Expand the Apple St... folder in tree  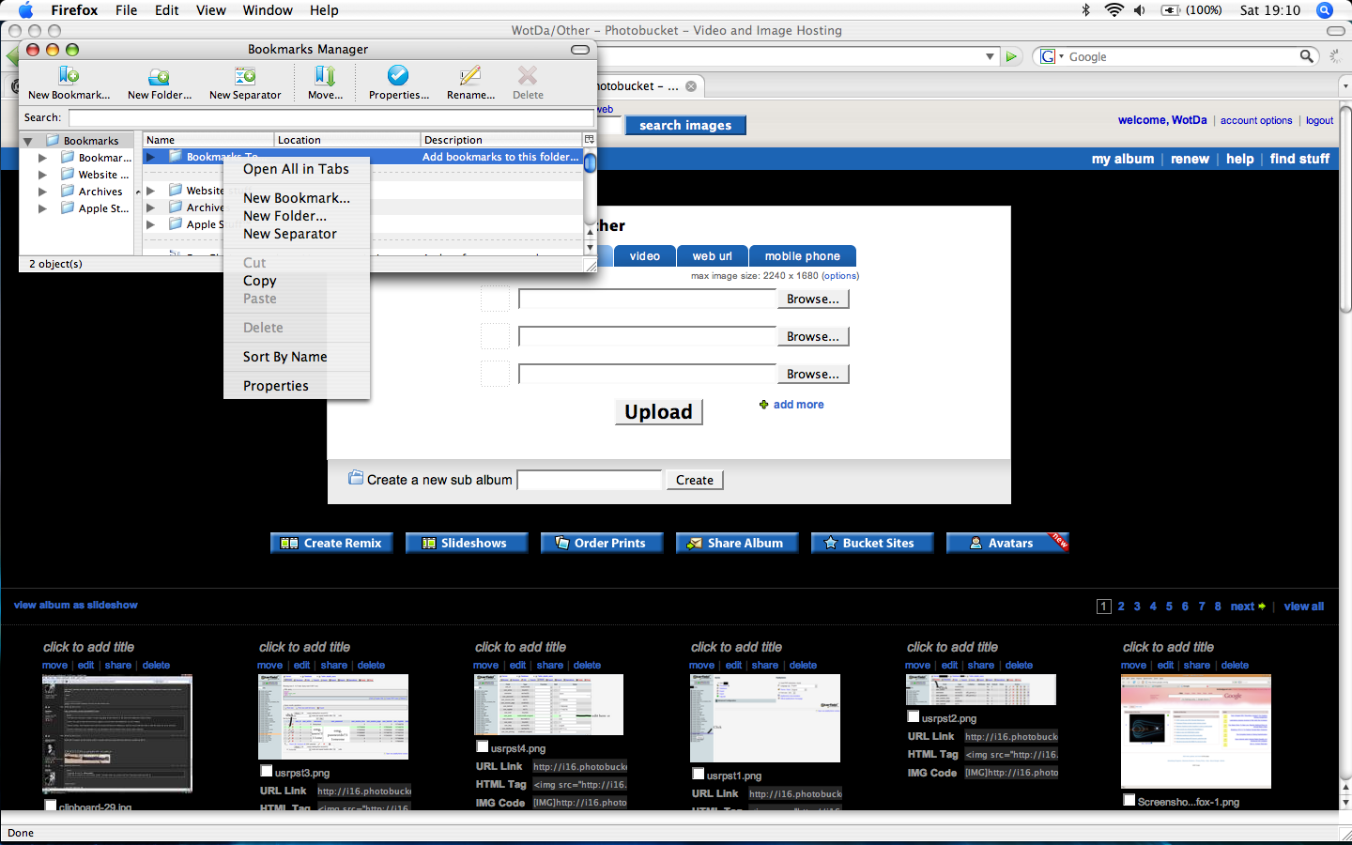(x=42, y=208)
